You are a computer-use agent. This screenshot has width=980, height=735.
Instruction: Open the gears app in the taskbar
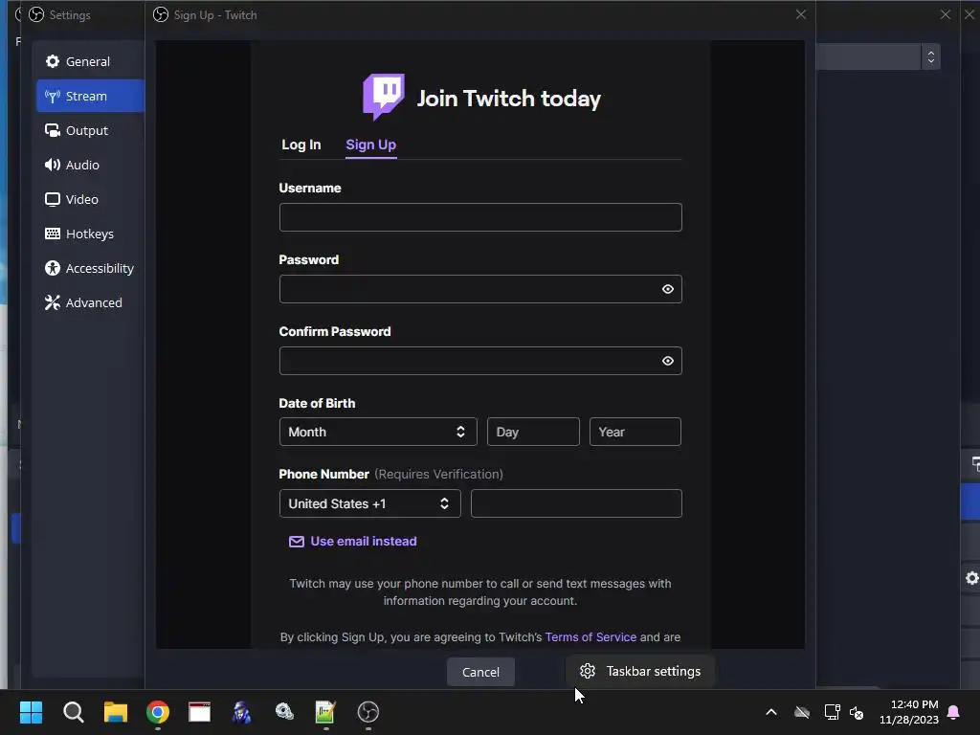click(284, 712)
